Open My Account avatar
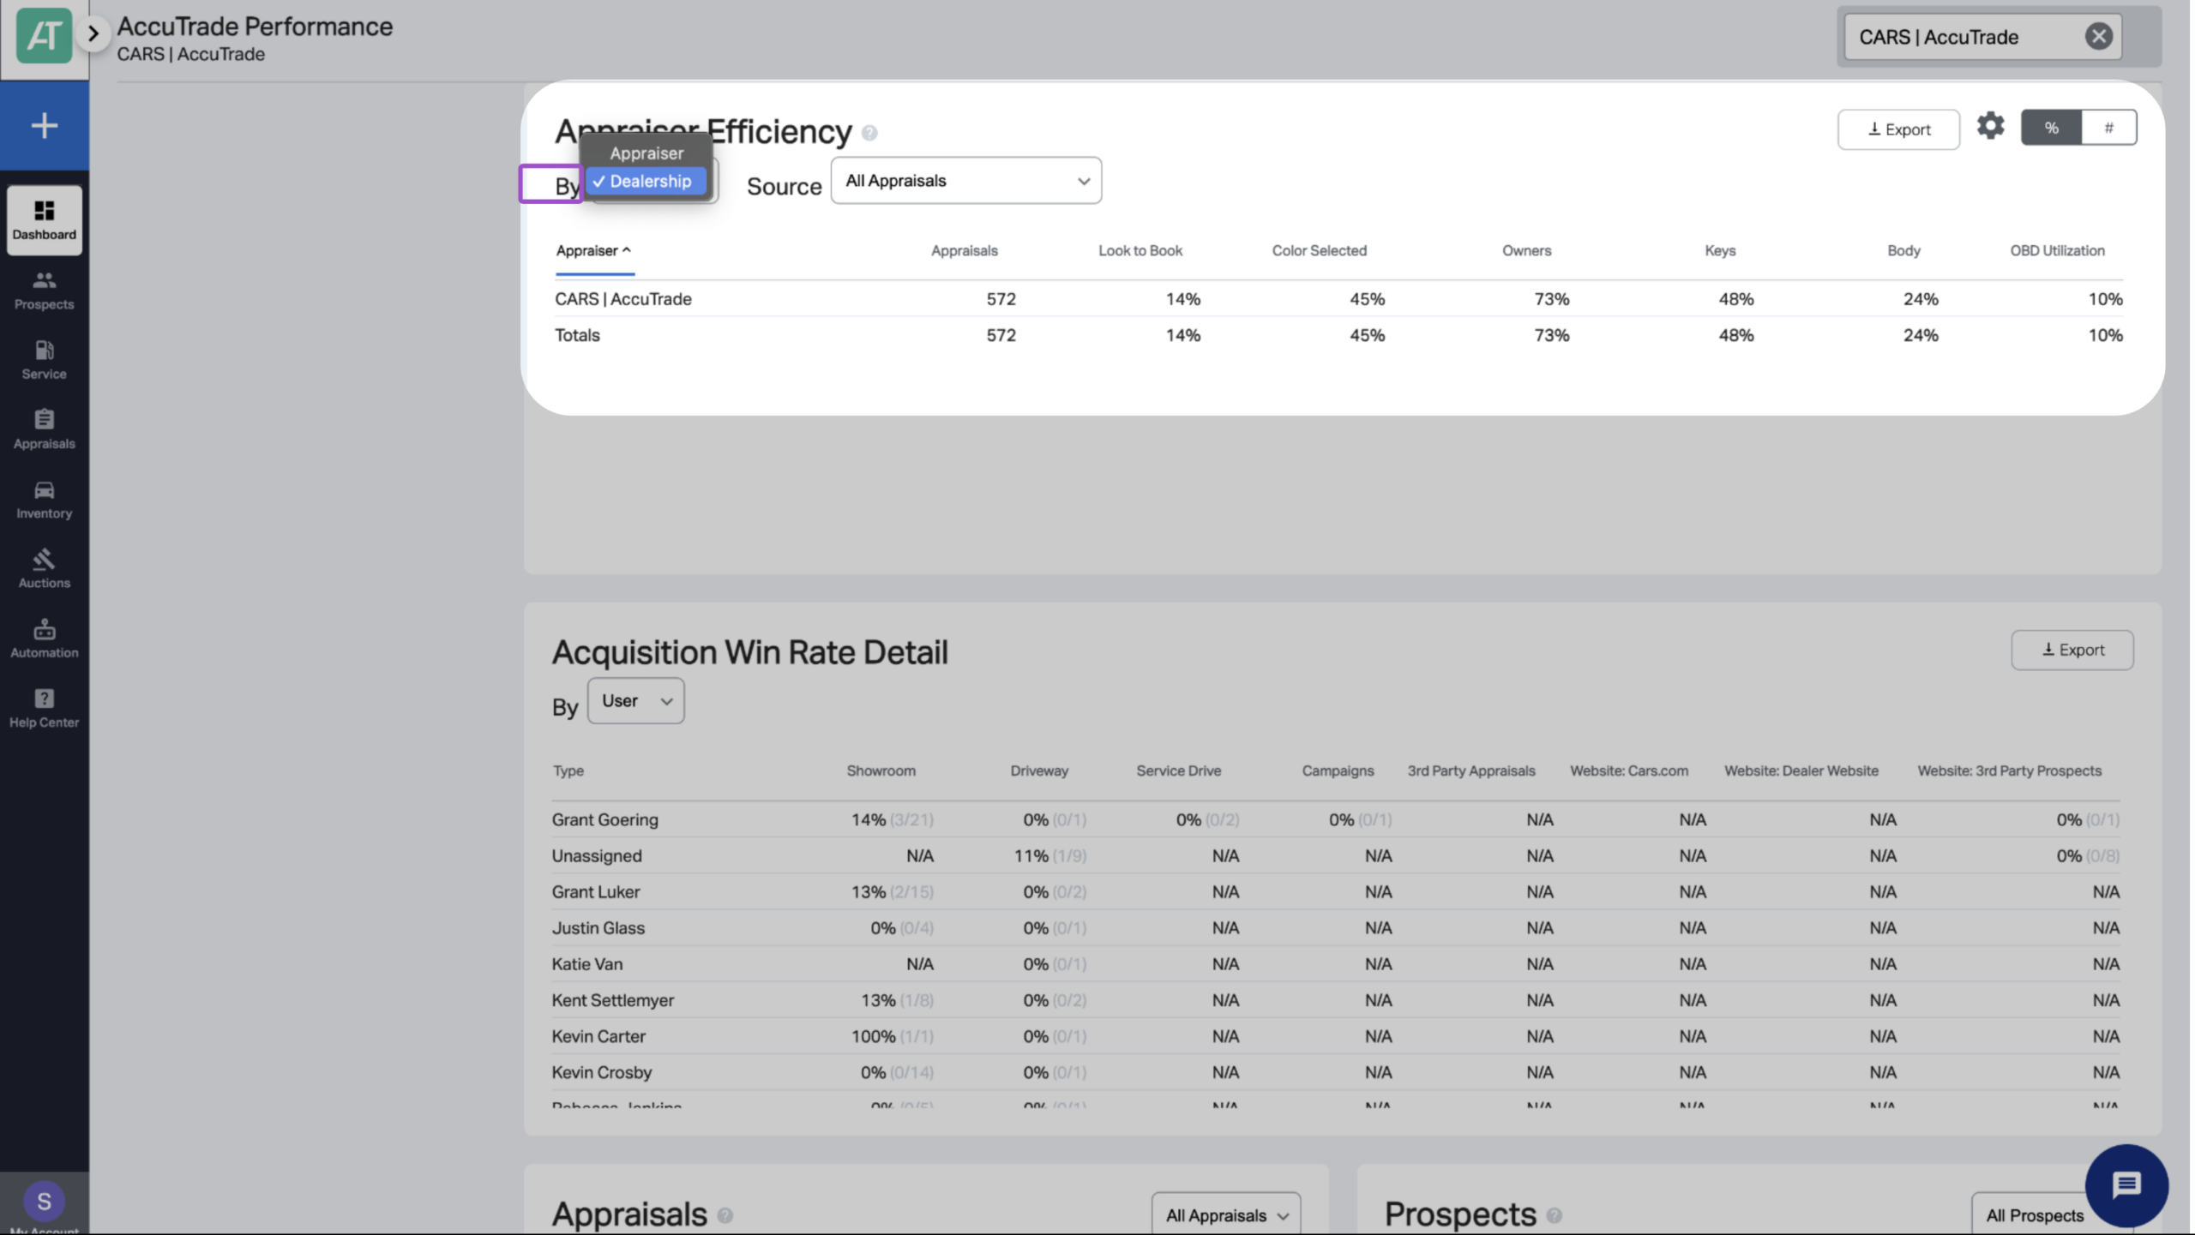The width and height of the screenshot is (2195, 1235). pyautogui.click(x=44, y=1202)
